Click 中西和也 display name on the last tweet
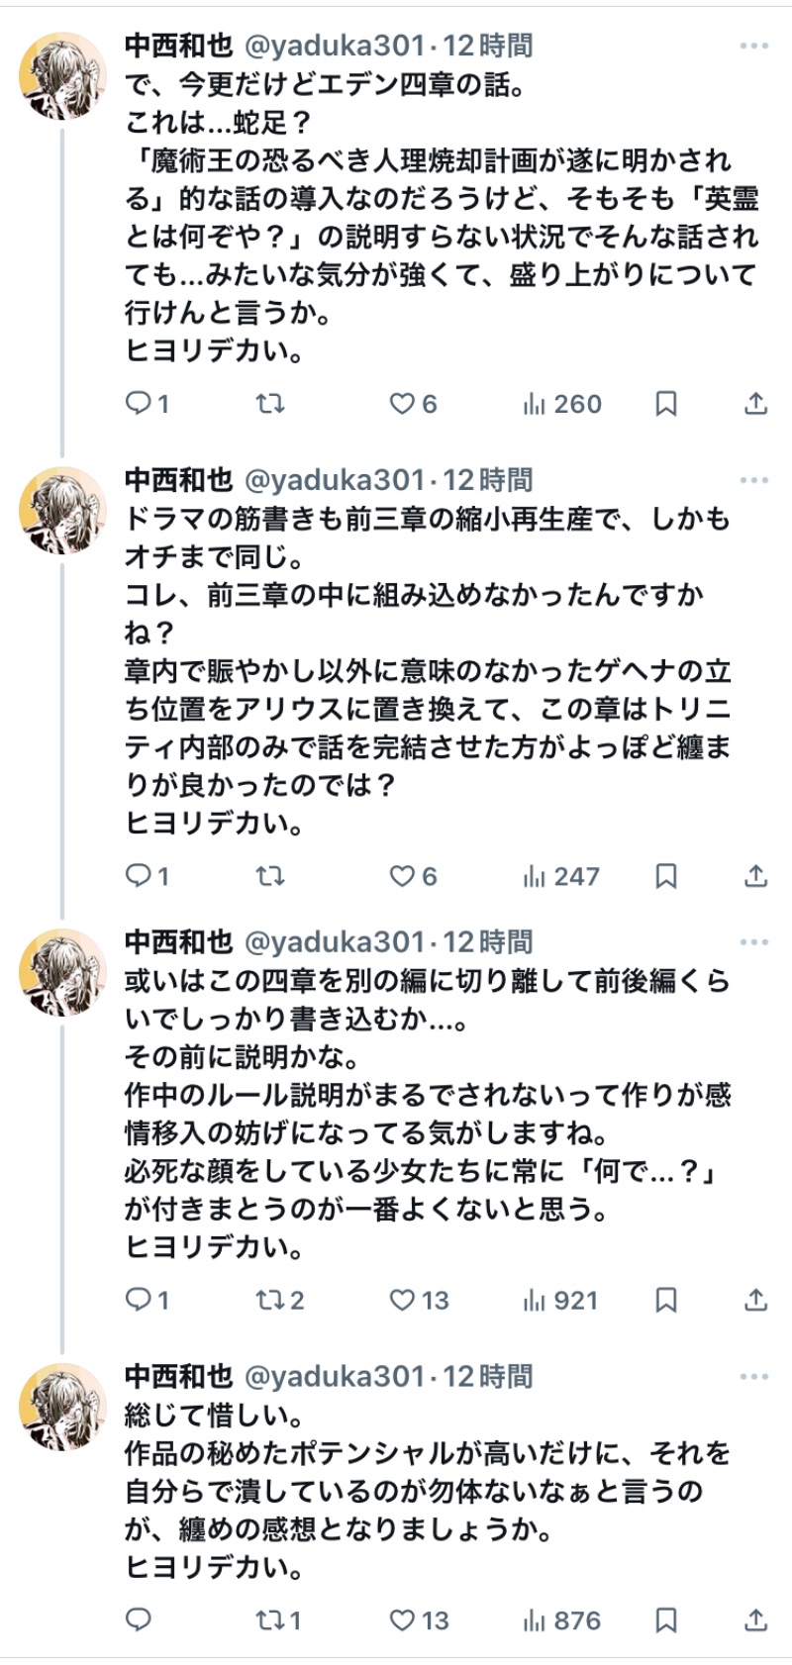Image resolution: width=792 pixels, height=1665 pixels. click(178, 1376)
